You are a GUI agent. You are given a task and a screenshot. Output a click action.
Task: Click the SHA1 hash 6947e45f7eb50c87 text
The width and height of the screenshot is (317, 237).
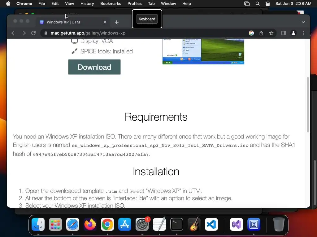tap(91, 154)
